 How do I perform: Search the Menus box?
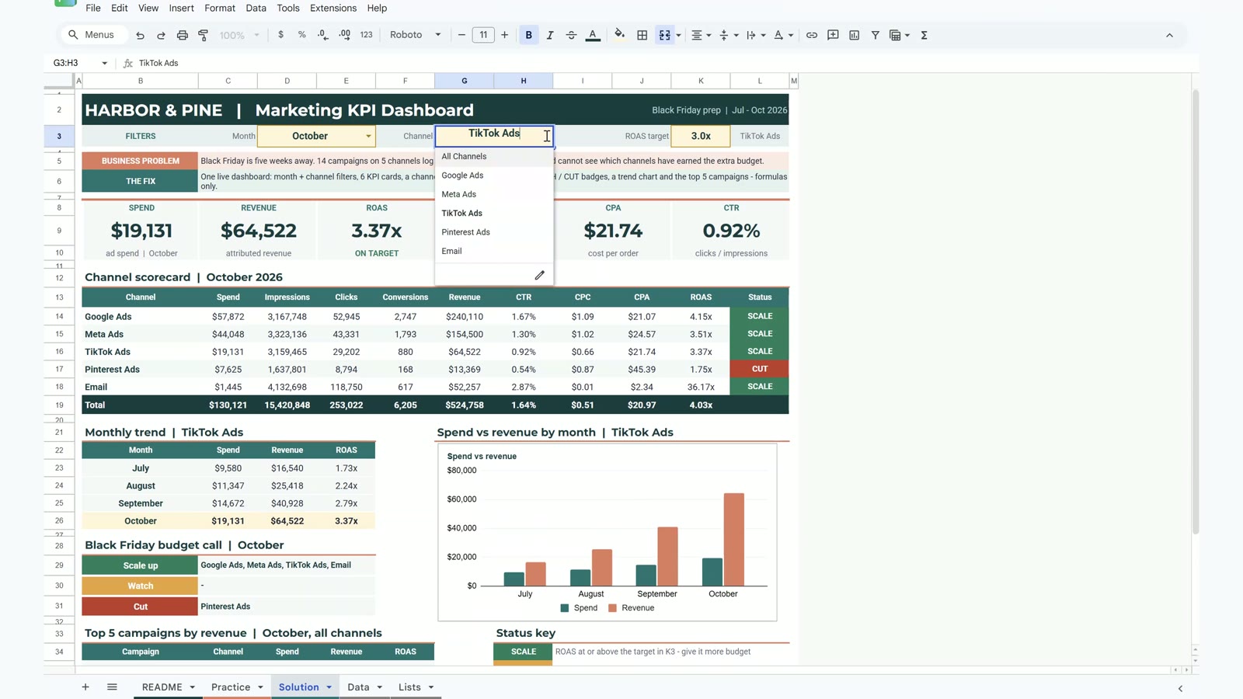coord(93,35)
